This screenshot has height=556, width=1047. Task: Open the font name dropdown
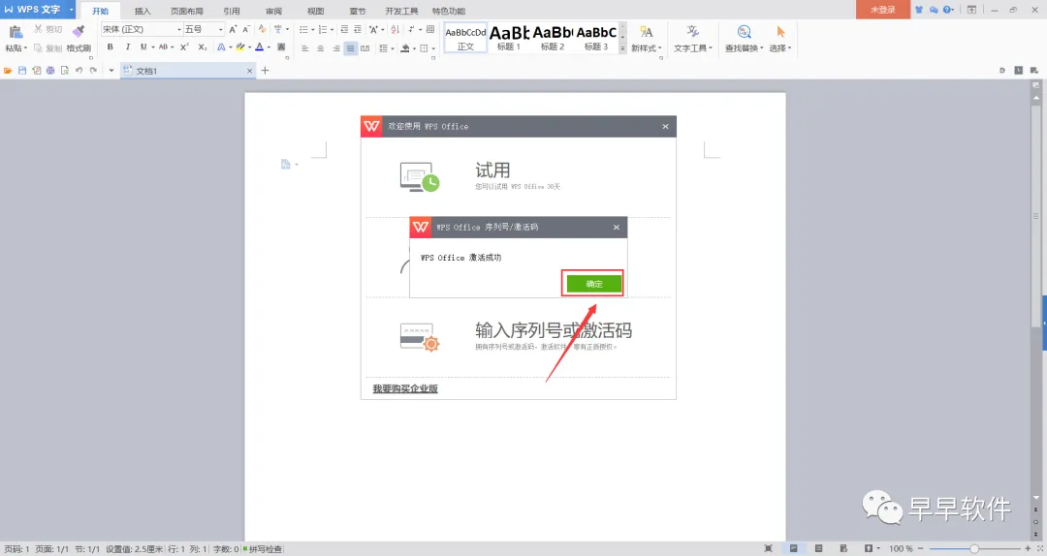point(179,29)
